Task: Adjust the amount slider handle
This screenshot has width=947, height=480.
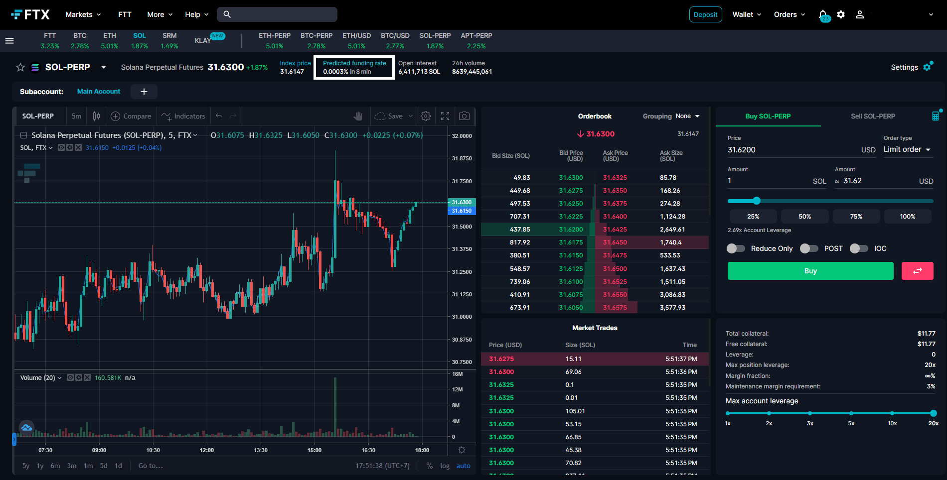Action: point(757,201)
